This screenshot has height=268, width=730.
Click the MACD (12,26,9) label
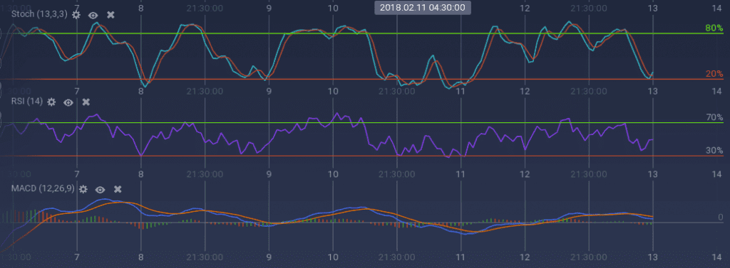(42, 188)
